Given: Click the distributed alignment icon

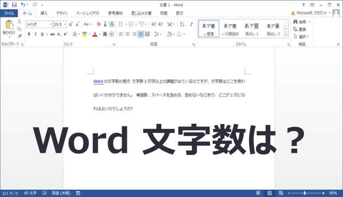Looking at the screenshot, I should click(147, 34).
